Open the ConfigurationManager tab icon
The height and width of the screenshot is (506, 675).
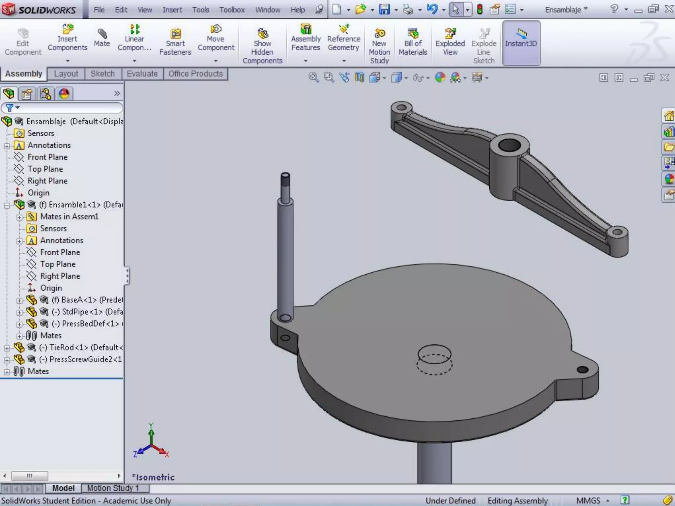click(45, 94)
